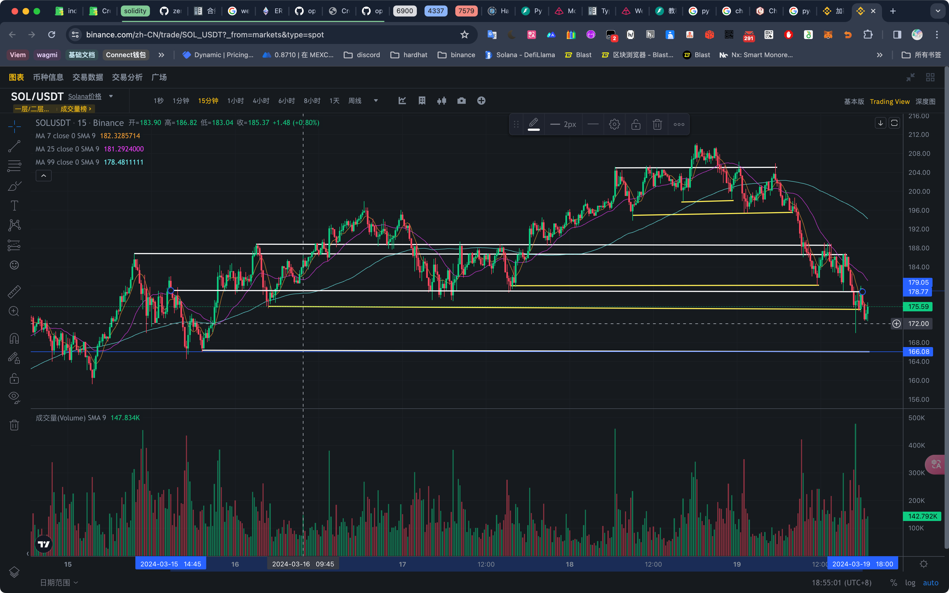Image resolution: width=949 pixels, height=593 pixels.
Task: Open the 日期范围 date range dropdown
Action: (59, 582)
